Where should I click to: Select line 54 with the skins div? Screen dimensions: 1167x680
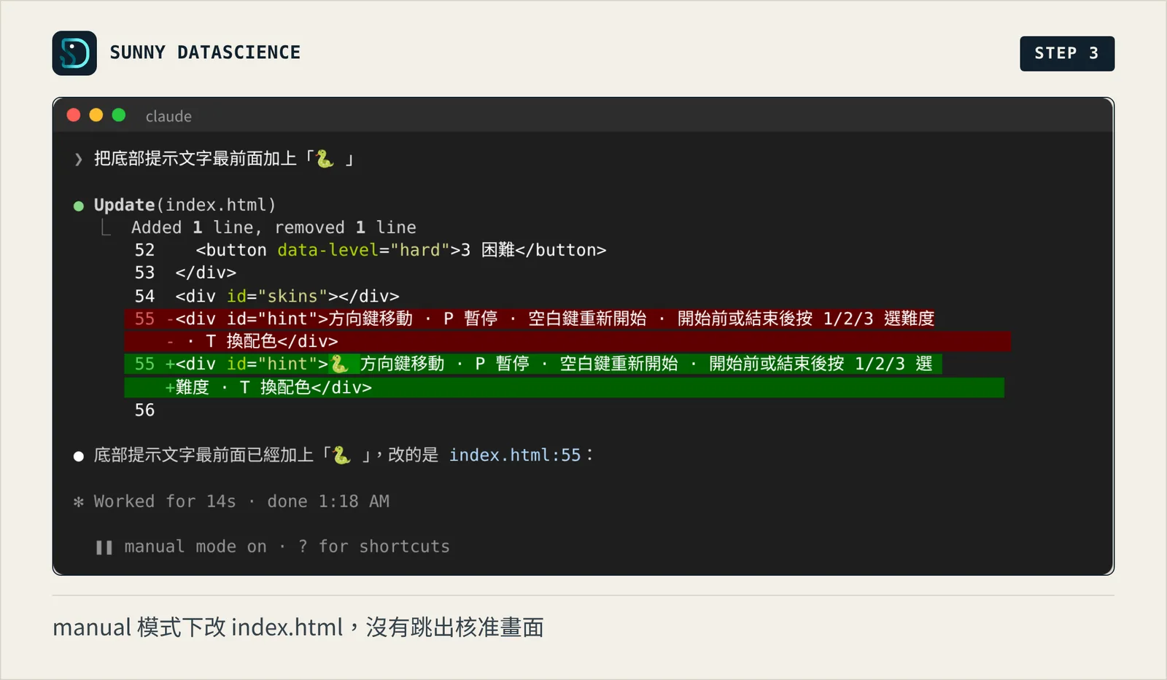tap(267, 296)
